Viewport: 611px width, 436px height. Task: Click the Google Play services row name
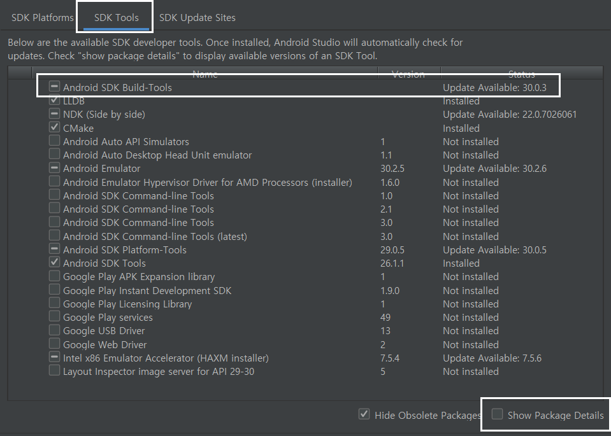pos(108,318)
